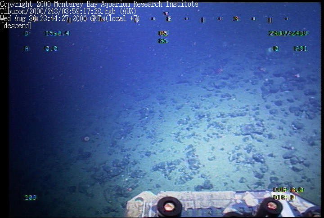
Task: Click the Monterey Bay Aquarium copyright line
Action: [99, 4]
